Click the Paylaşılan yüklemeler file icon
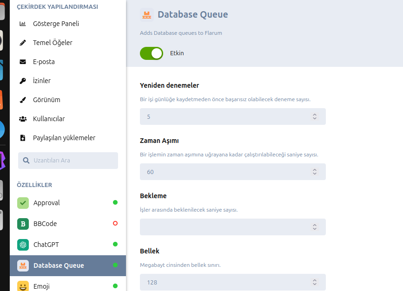Screen dimensions: 403x291 23,138
